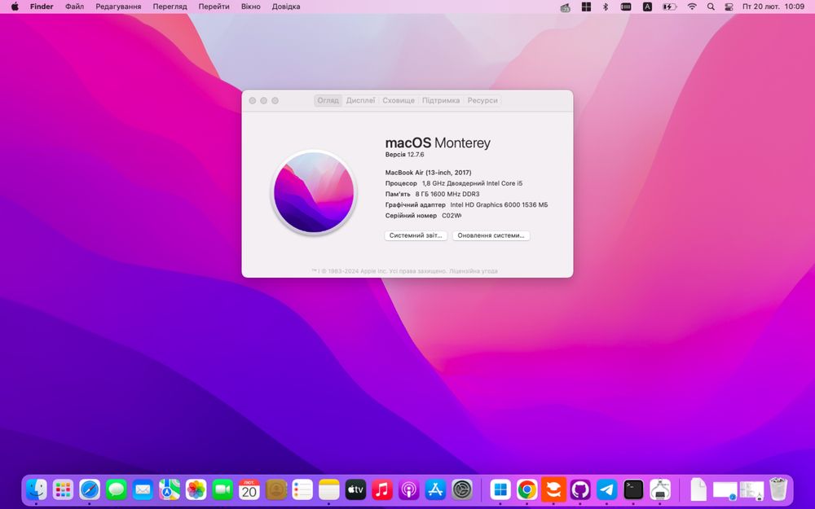
Task: Open Maps app in the Dock
Action: pyautogui.click(x=169, y=489)
